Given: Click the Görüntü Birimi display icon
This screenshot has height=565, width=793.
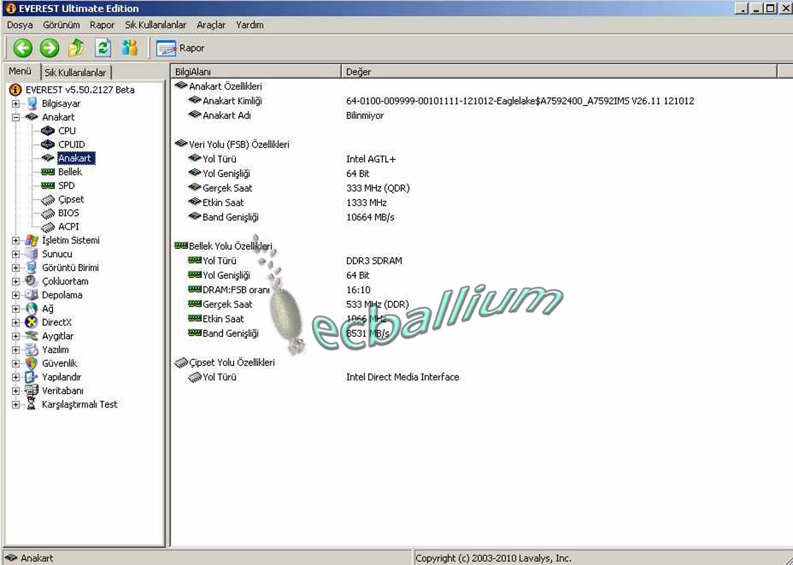Looking at the screenshot, I should point(32,268).
